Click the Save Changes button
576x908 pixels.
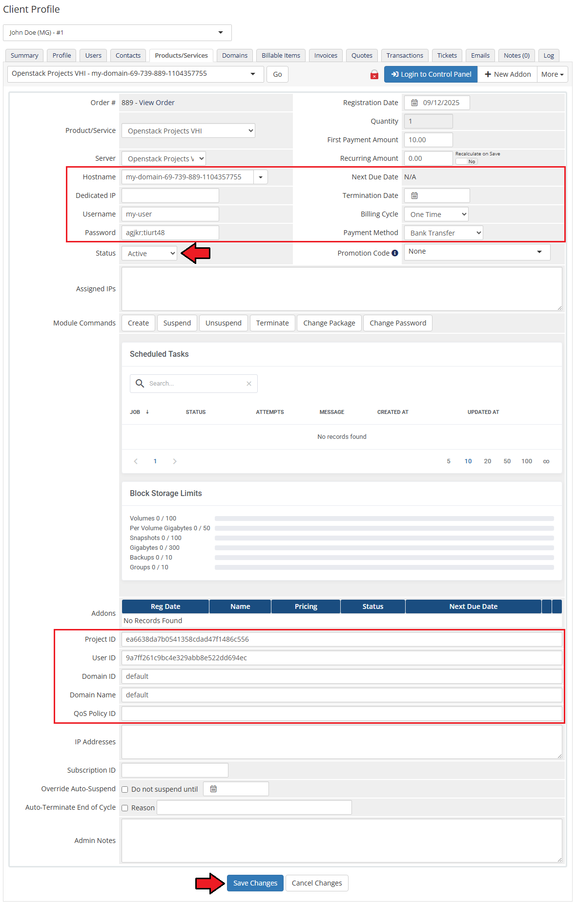tap(255, 883)
